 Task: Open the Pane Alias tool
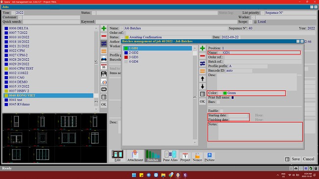[x=170, y=156]
